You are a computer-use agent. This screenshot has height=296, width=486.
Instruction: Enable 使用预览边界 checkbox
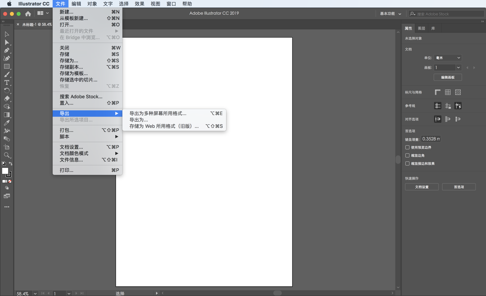pyautogui.click(x=407, y=147)
